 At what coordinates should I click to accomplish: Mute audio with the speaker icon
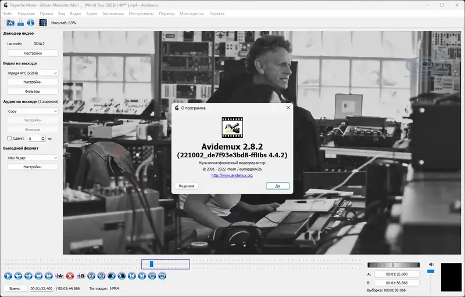tap(431, 264)
